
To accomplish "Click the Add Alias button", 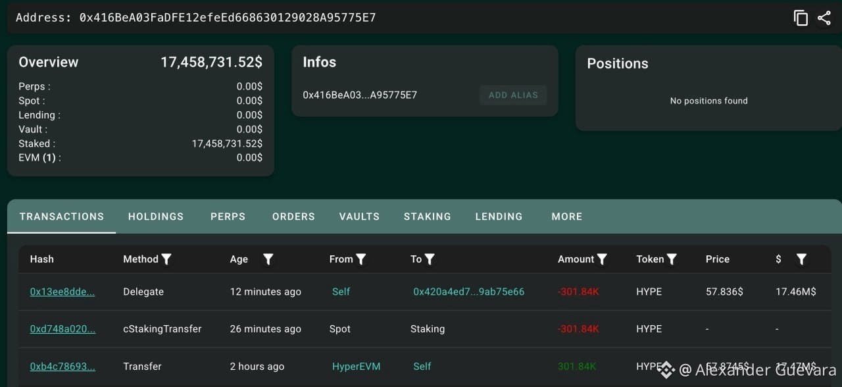I will tap(513, 95).
